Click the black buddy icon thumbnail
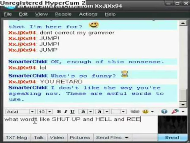 point(172,125)
